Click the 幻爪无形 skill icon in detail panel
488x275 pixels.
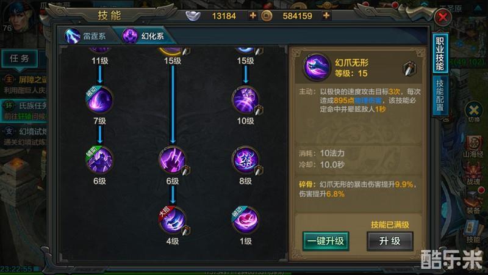tap(317, 67)
